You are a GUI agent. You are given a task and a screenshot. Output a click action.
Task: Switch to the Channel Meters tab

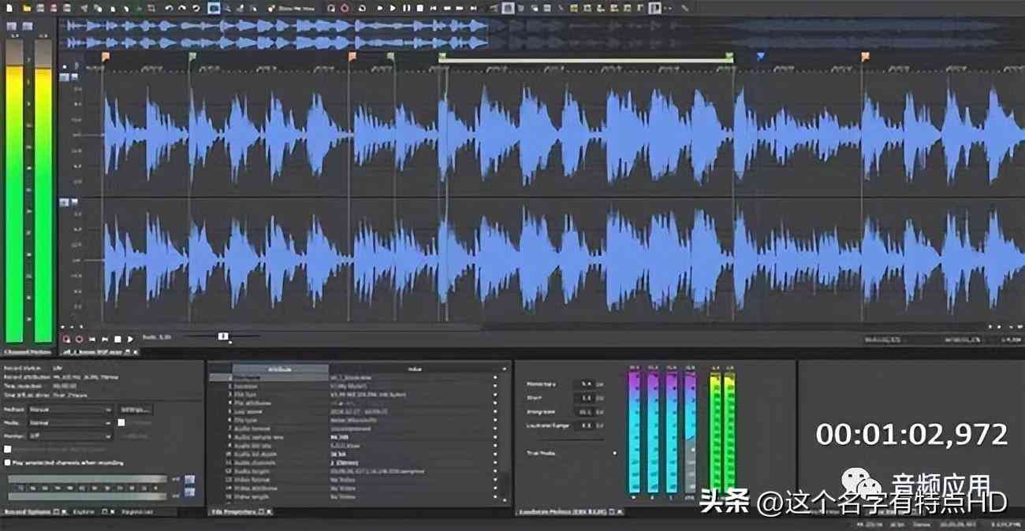tap(28, 352)
